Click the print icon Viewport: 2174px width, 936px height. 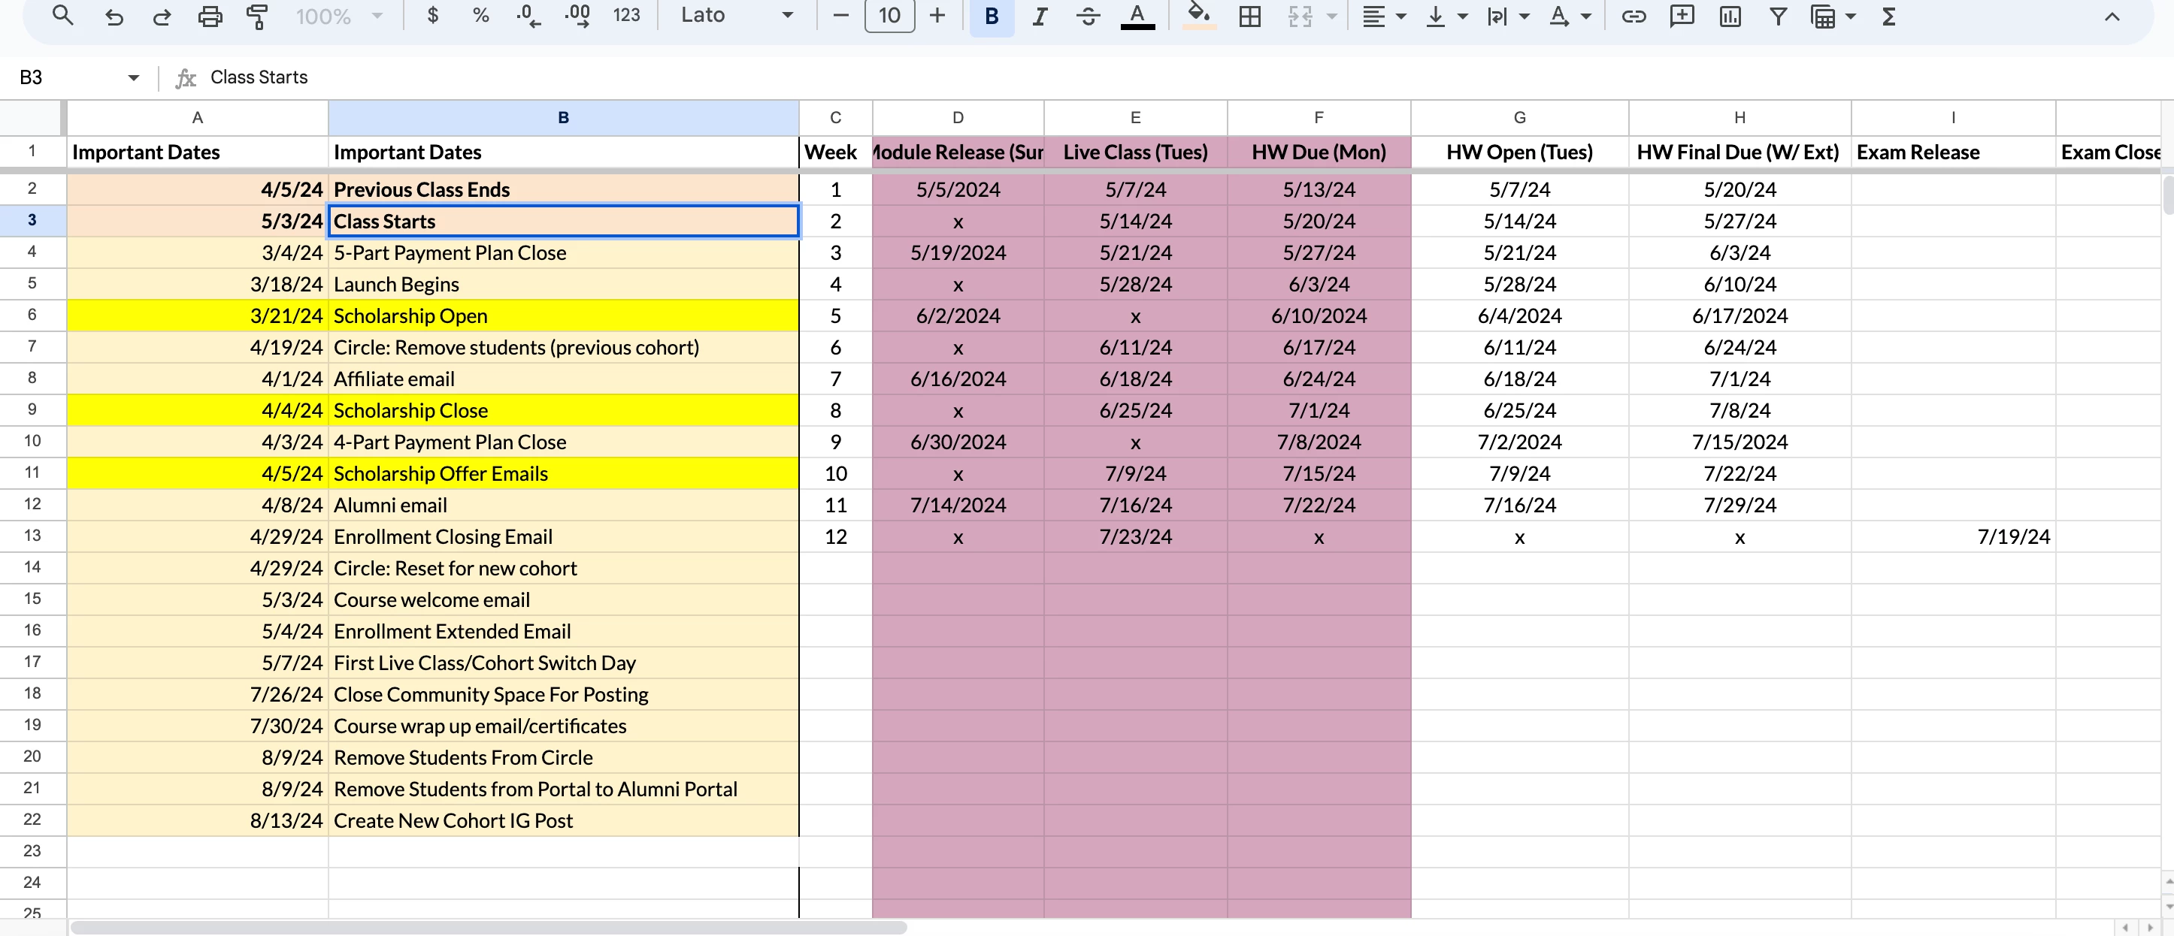(209, 16)
